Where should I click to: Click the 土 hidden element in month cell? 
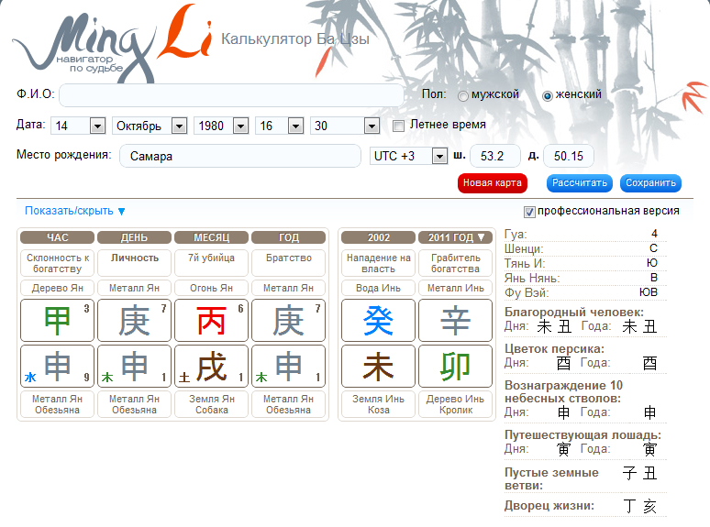coord(184,378)
